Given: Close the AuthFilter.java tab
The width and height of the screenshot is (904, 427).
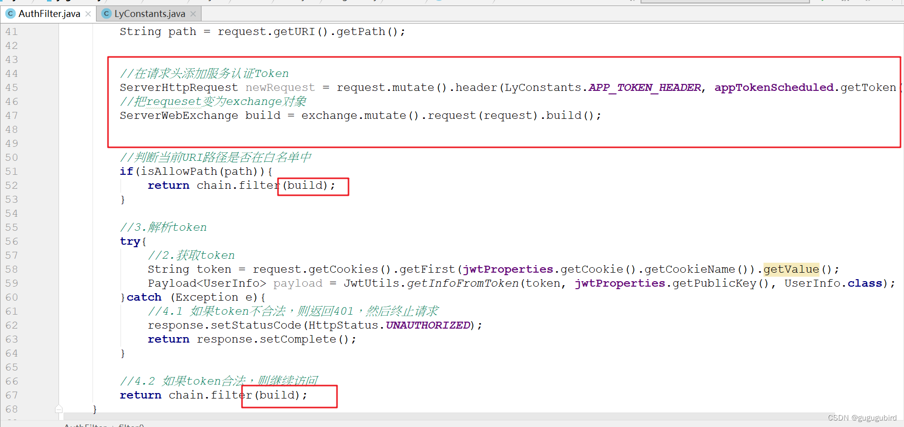Looking at the screenshot, I should pos(88,14).
